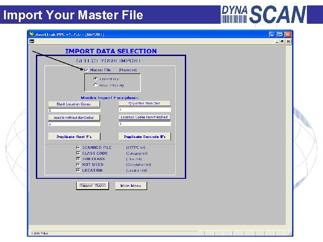Click the (Category.txt) file name text
Image resolution: width=323 pixels, height=242 pixels.
click(137, 153)
